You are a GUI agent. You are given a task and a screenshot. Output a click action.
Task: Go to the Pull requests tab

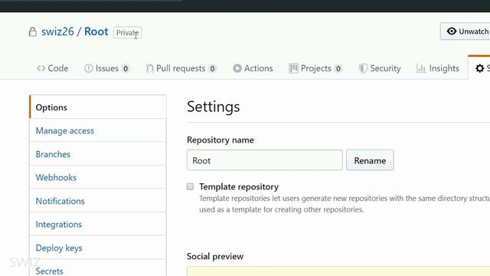(x=181, y=68)
